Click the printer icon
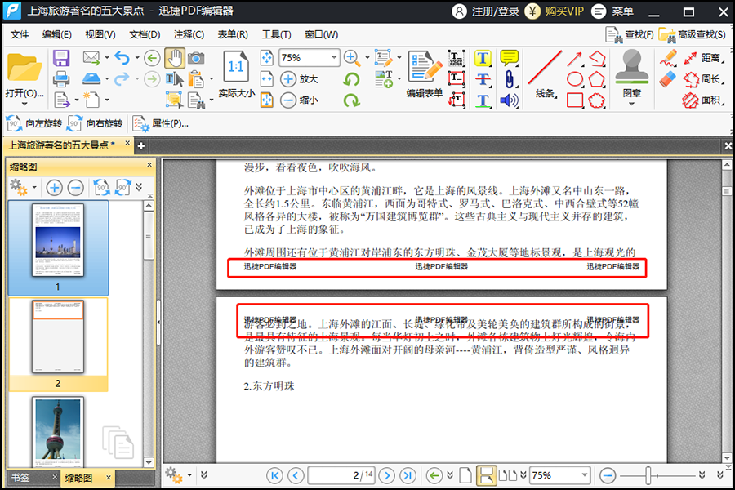This screenshot has width=735, height=490. point(61,78)
